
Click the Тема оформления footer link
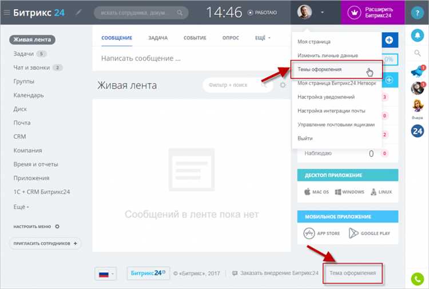353,273
